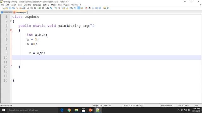Toggle synchronized vertical scrolling
202x113 pixels.
point(64,8)
